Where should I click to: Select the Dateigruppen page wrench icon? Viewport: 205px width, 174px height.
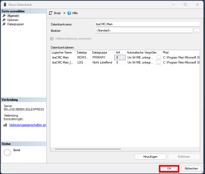[4, 24]
